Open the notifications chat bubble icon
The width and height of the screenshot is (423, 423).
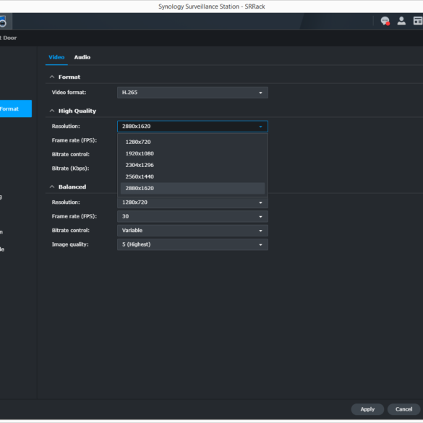pos(385,21)
